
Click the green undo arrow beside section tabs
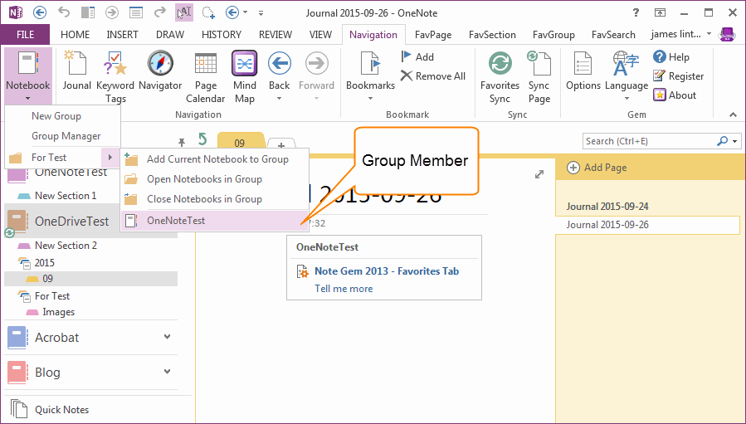202,139
